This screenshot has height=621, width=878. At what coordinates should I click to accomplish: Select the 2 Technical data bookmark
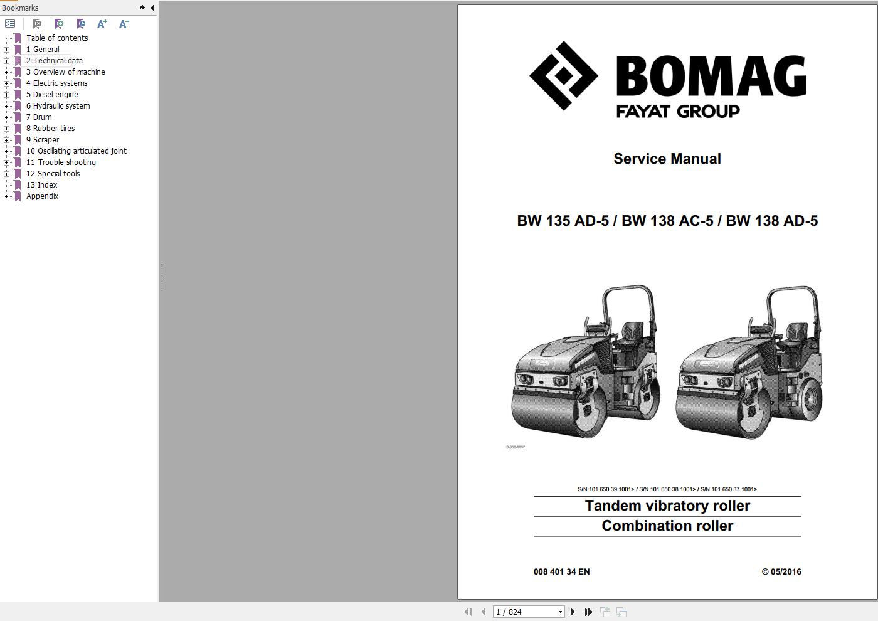(x=55, y=61)
